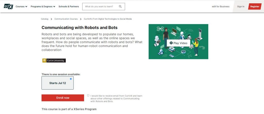The width and height of the screenshot is (264, 114).
Task: Click the breadcrumb chevron after Communication Courses
Action: (81, 19)
